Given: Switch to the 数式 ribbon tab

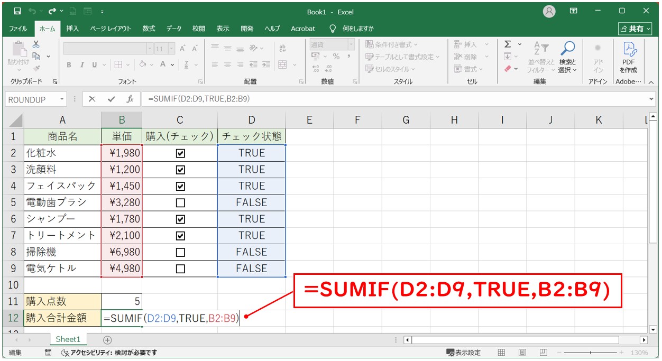Looking at the screenshot, I should pyautogui.click(x=149, y=29).
